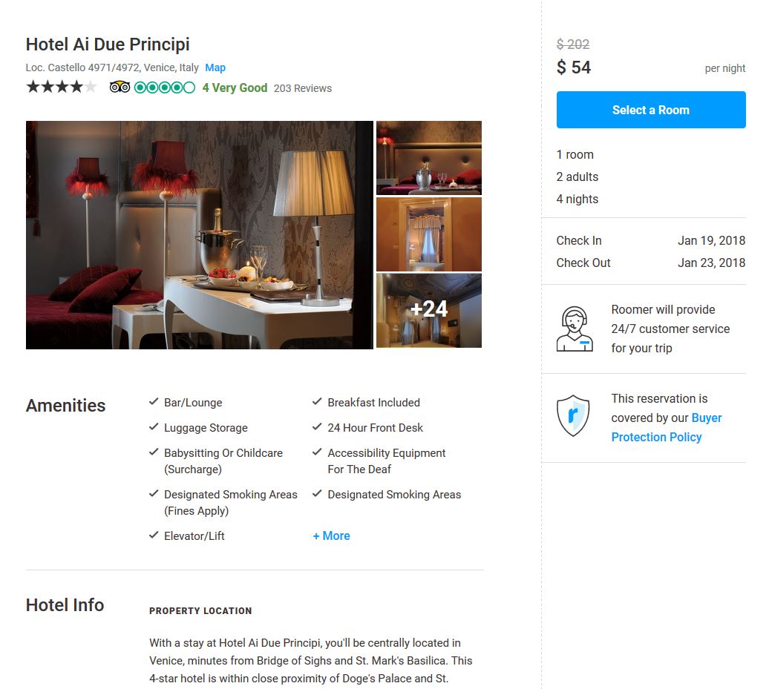This screenshot has width=769, height=689.
Task: Click the customer service agent icon
Action: tap(575, 329)
